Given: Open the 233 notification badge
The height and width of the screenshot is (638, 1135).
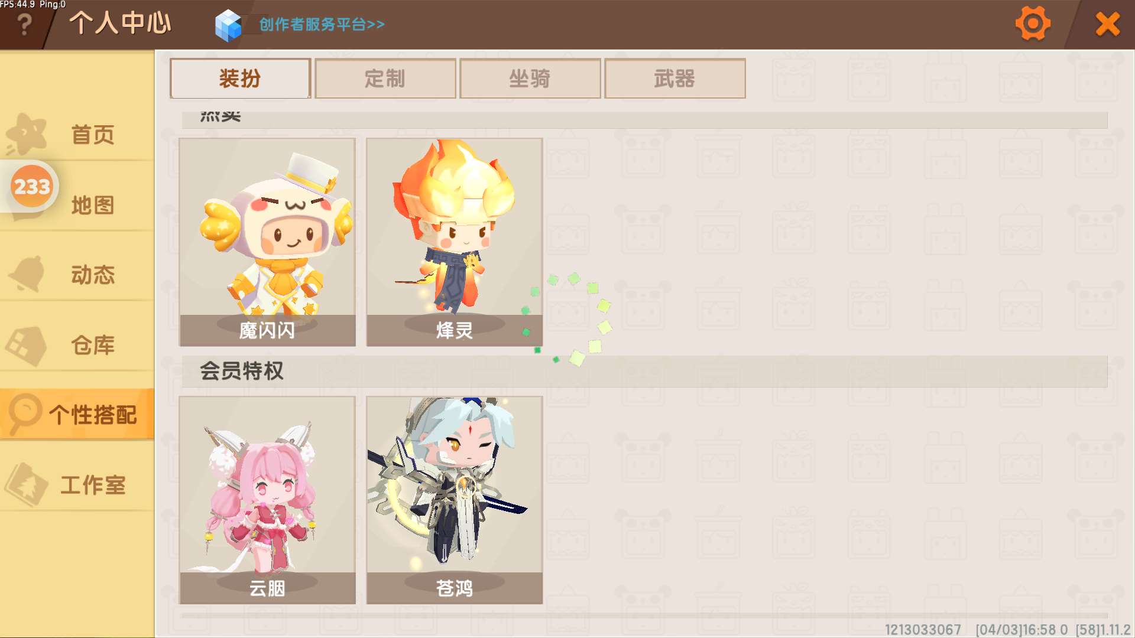Looking at the screenshot, I should click(32, 187).
